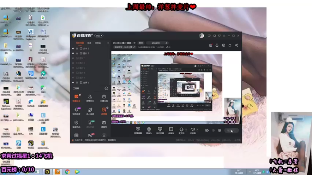
Task: Click the user avatar in title bar
Action: 202,35
